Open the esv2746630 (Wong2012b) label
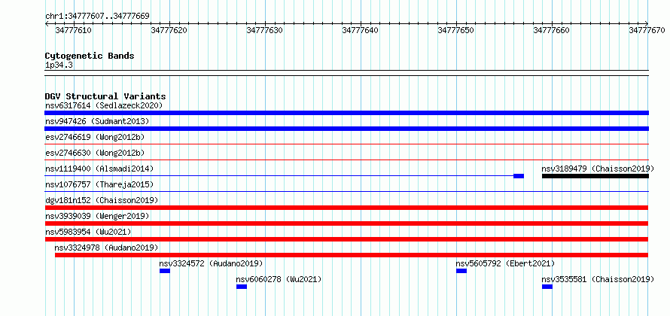Image resolution: width=670 pixels, height=316 pixels. (x=95, y=153)
